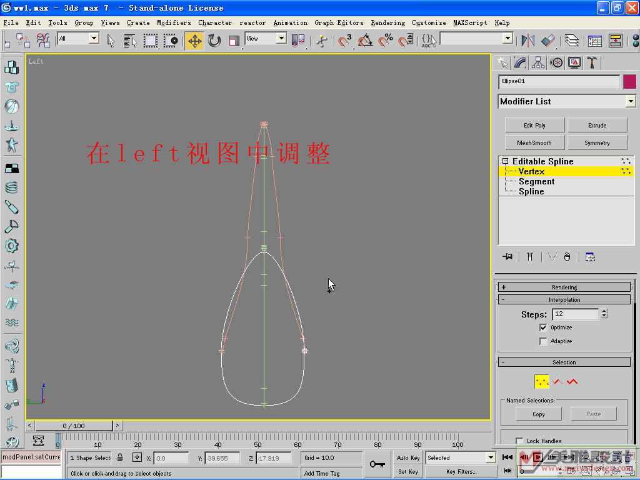The image size is (640, 480).
Task: Toggle Absolute/Offset transform type-in mode
Action: (137, 457)
